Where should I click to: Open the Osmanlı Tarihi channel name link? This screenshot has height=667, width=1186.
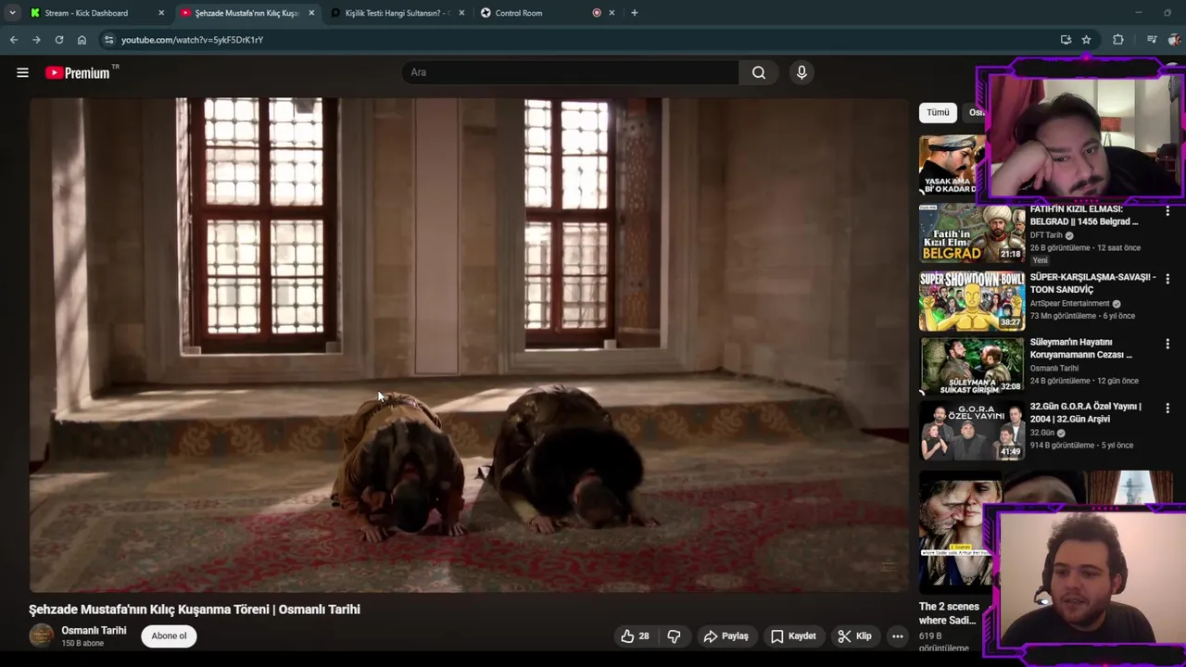coord(94,630)
